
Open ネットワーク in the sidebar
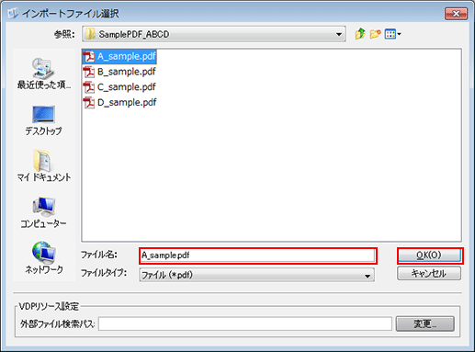[x=43, y=257]
